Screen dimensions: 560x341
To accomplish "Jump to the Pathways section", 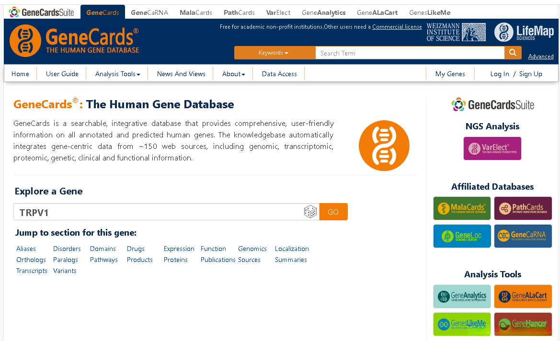I will coord(103,260).
